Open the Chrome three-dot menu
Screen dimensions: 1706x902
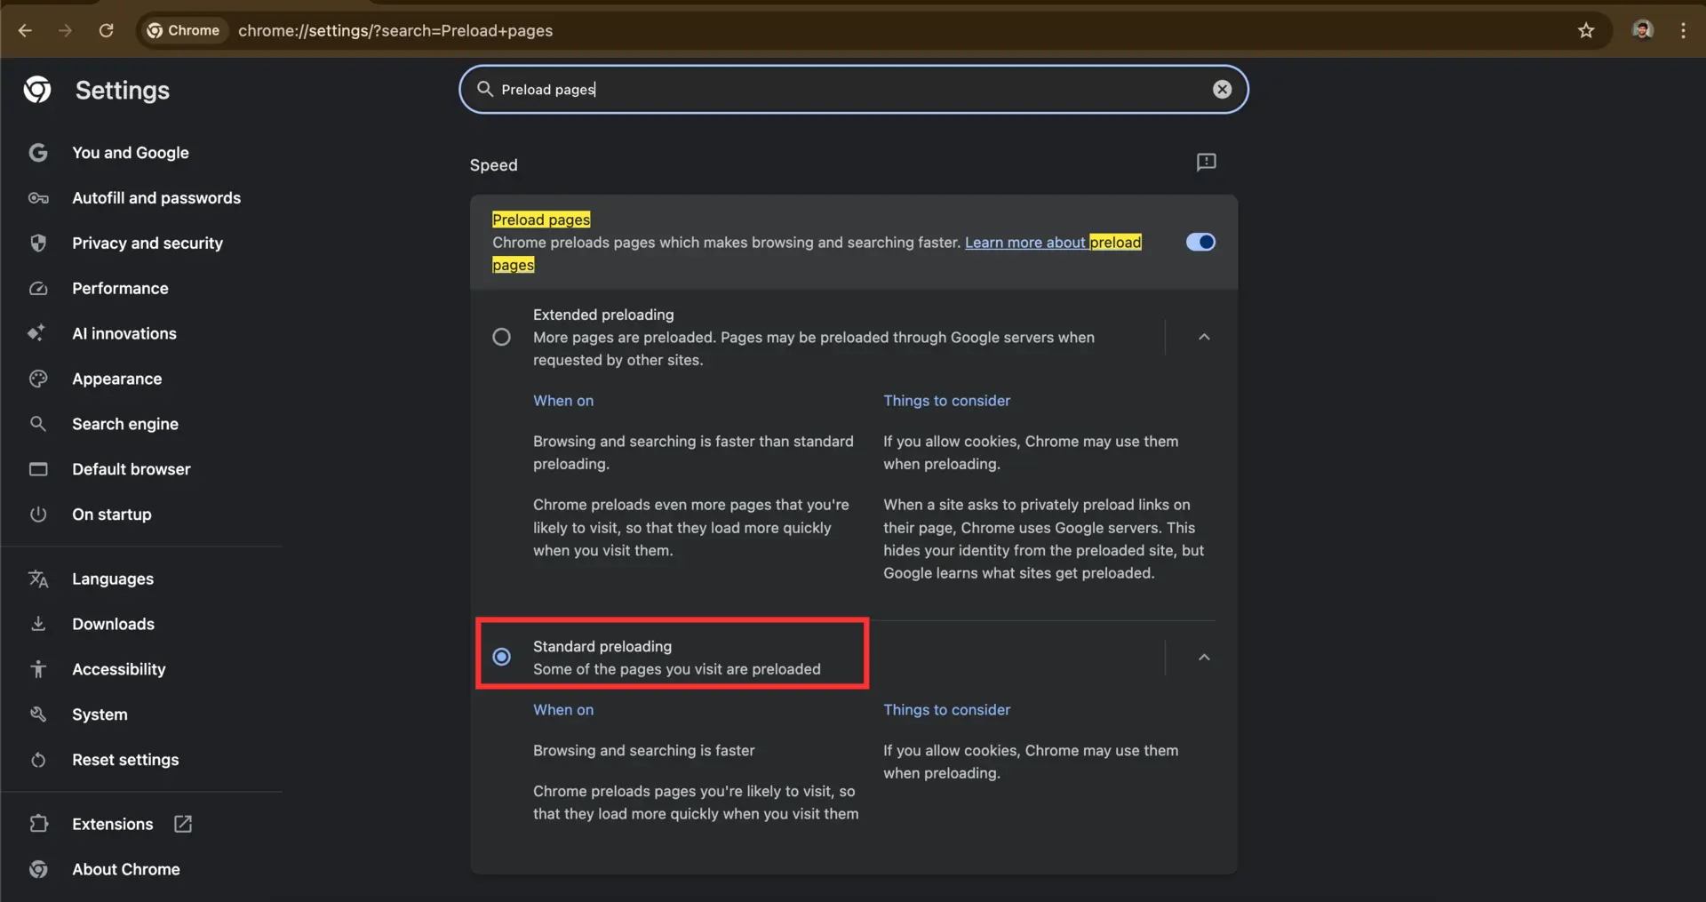point(1683,30)
